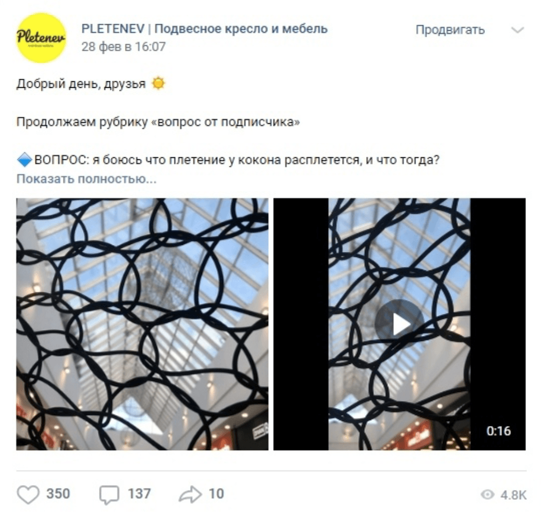
Task: Open comments via speech bubble icon
Action: [109, 494]
